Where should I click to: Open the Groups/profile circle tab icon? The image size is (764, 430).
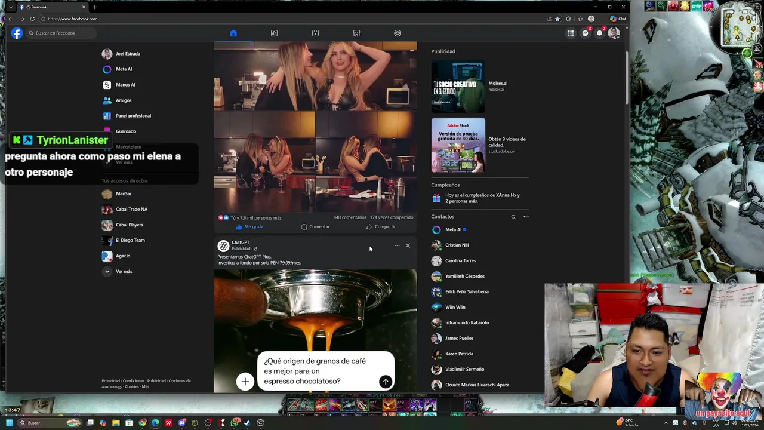pos(398,33)
